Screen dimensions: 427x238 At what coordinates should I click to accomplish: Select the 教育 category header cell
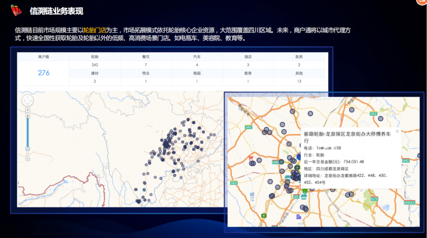(248, 73)
